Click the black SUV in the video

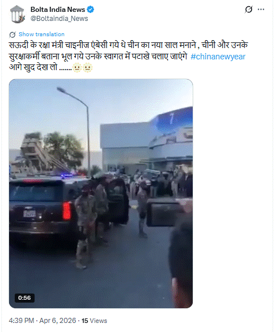(41, 210)
